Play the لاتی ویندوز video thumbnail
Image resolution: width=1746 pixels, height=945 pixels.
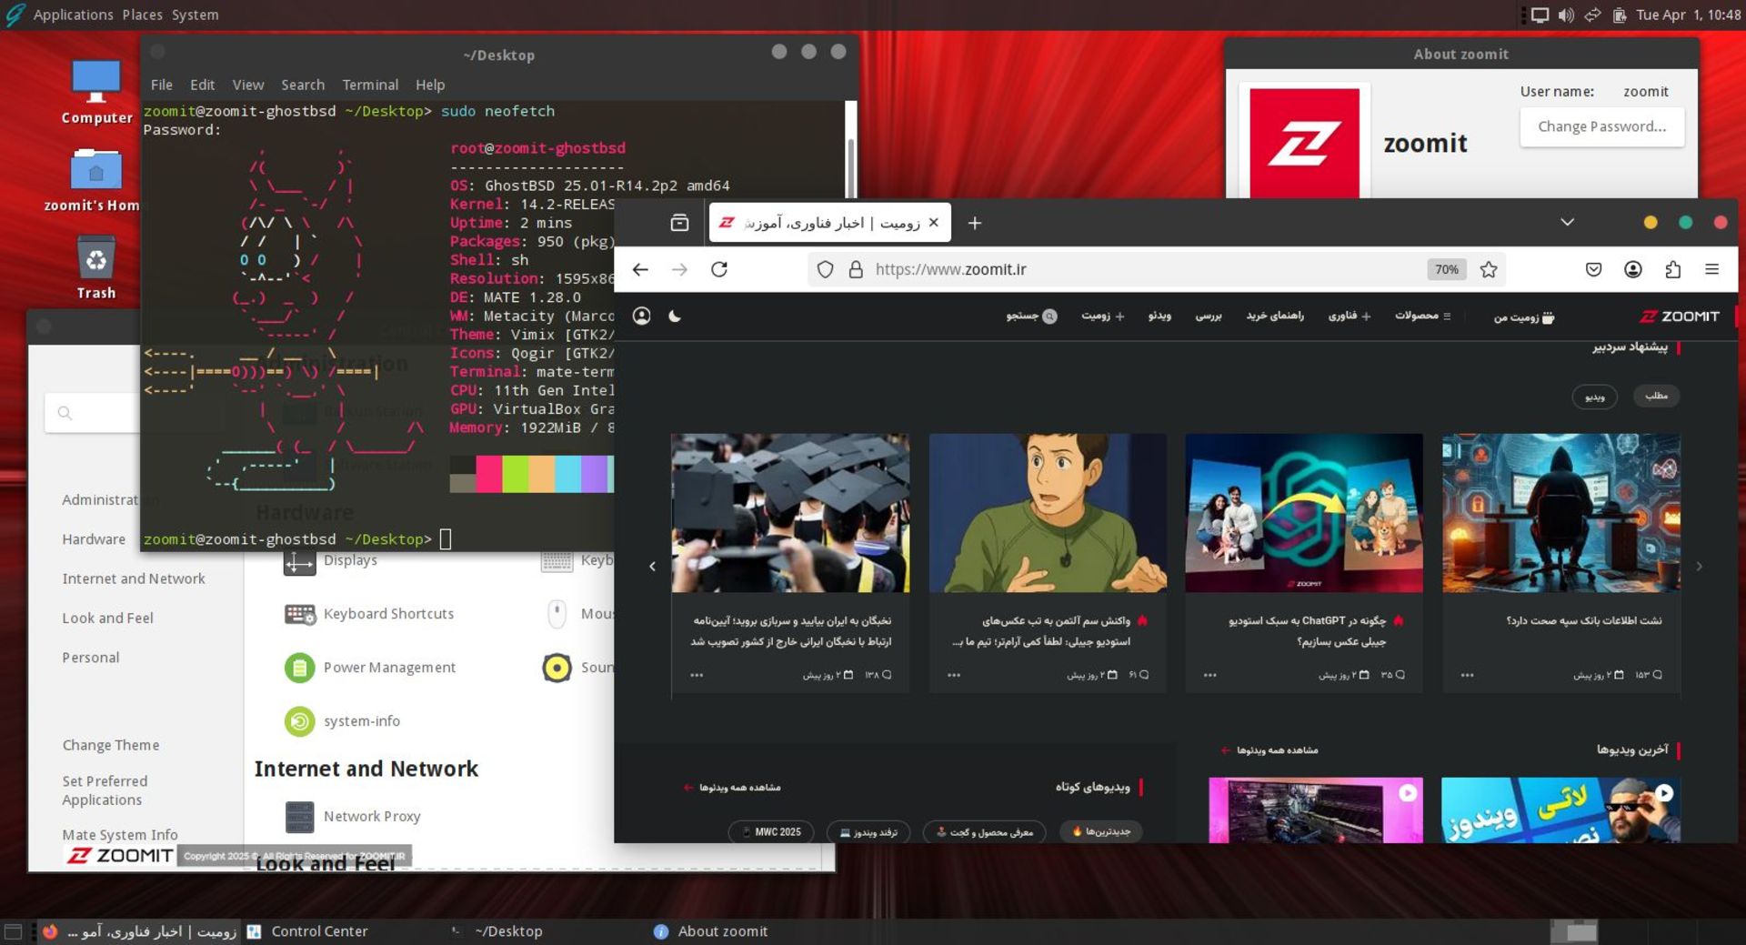(x=1560, y=809)
